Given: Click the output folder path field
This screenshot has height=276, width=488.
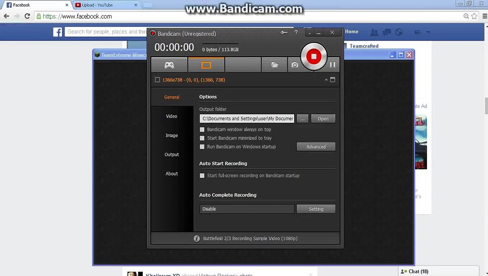Looking at the screenshot, I should [247, 118].
